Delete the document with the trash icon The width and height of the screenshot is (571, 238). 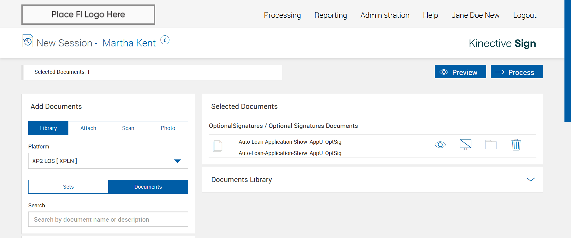pyautogui.click(x=516, y=145)
